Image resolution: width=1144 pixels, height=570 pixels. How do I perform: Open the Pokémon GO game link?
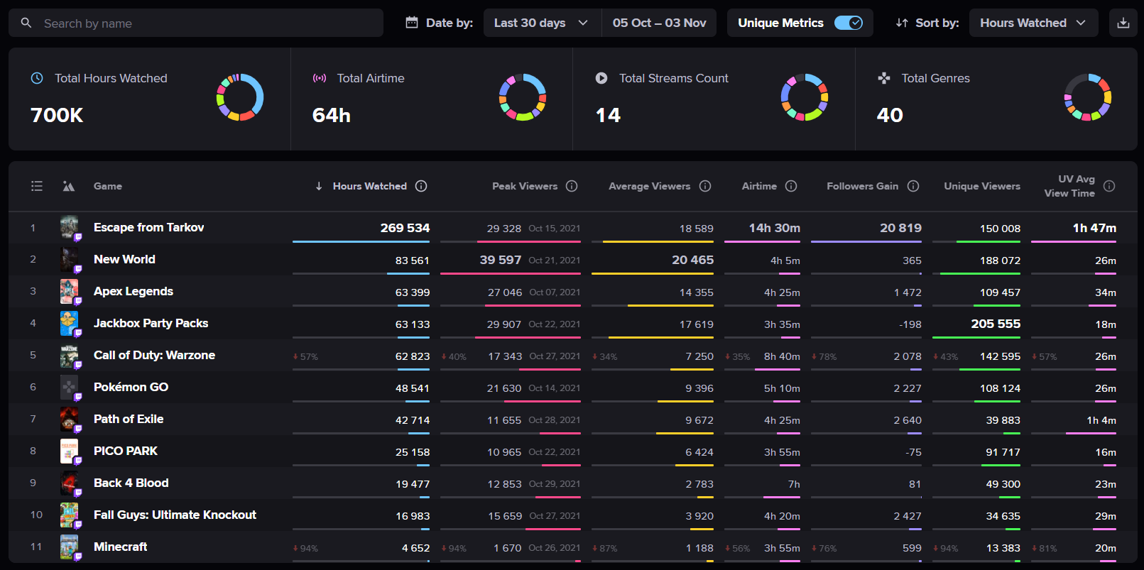pos(131,387)
